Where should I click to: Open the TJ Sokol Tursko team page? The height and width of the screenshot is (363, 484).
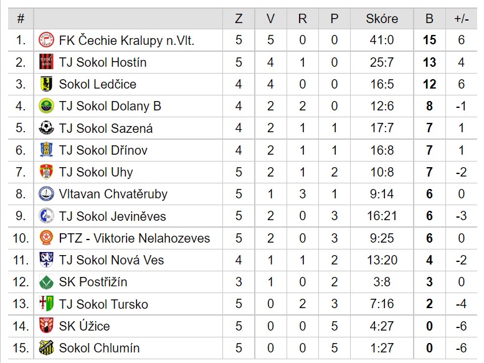tap(103, 304)
